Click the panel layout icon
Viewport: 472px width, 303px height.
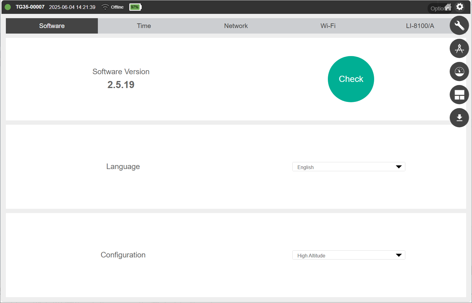tap(459, 95)
